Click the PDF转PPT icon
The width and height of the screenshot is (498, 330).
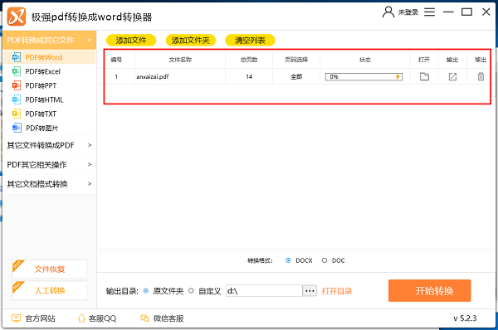click(17, 85)
